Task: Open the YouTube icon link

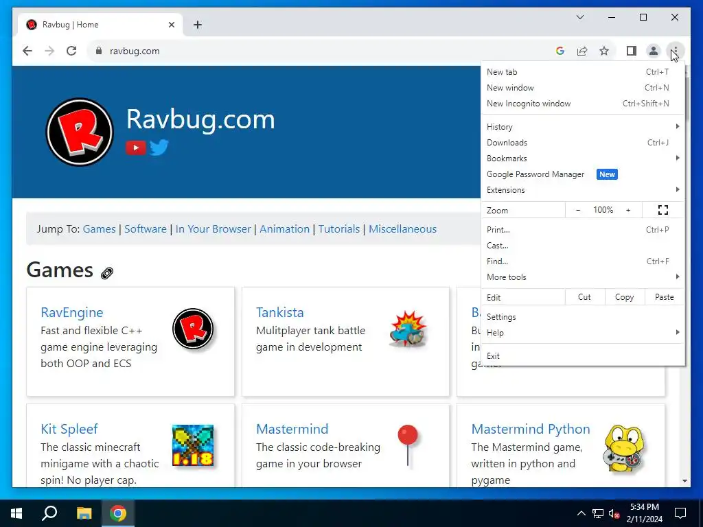Action: [x=136, y=148]
